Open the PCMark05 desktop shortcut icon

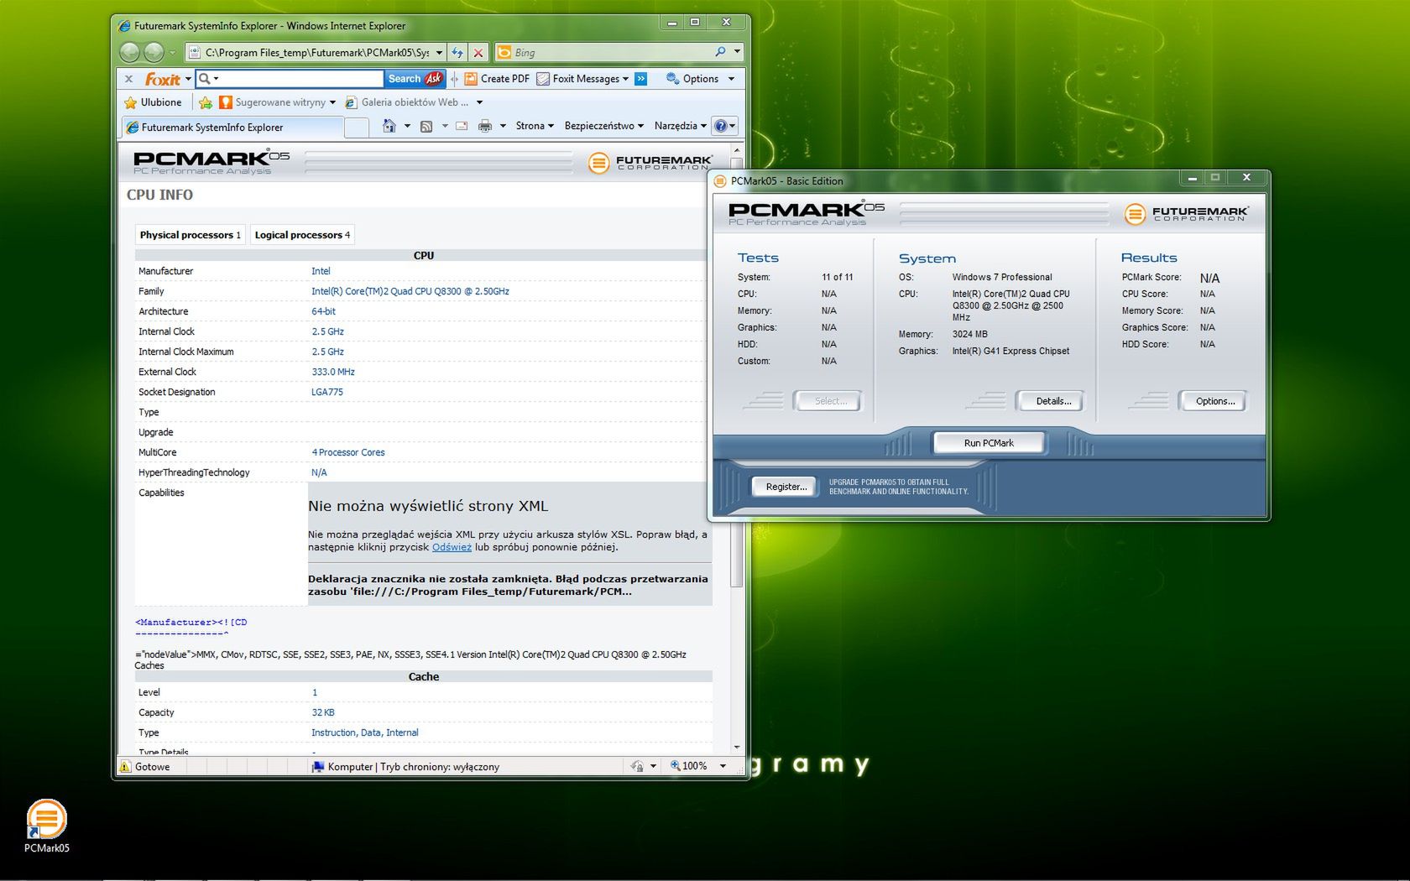47,826
